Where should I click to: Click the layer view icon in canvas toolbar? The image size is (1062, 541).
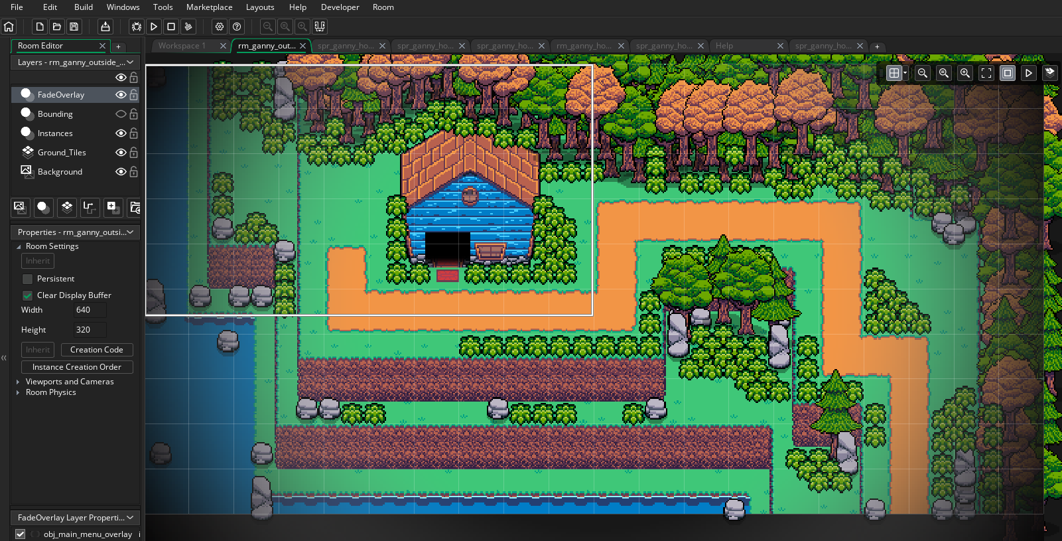pyautogui.click(x=1050, y=73)
